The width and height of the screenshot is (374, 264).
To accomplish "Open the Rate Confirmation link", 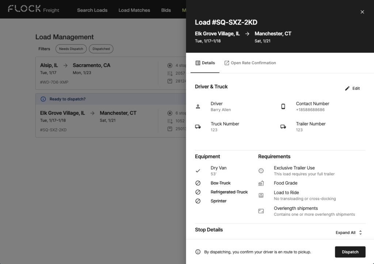I will click(250, 63).
